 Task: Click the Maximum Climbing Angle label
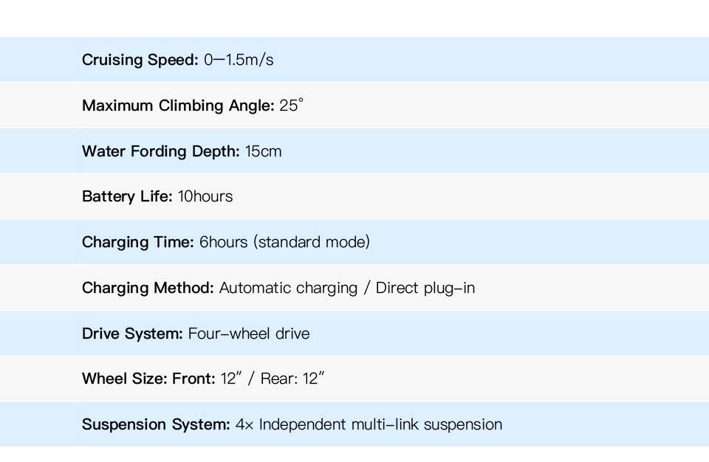tap(178, 106)
